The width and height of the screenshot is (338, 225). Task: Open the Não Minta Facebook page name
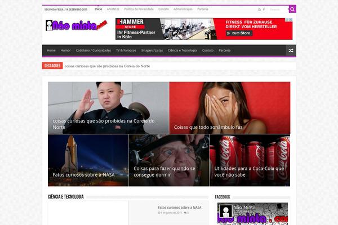pyautogui.click(x=244, y=208)
